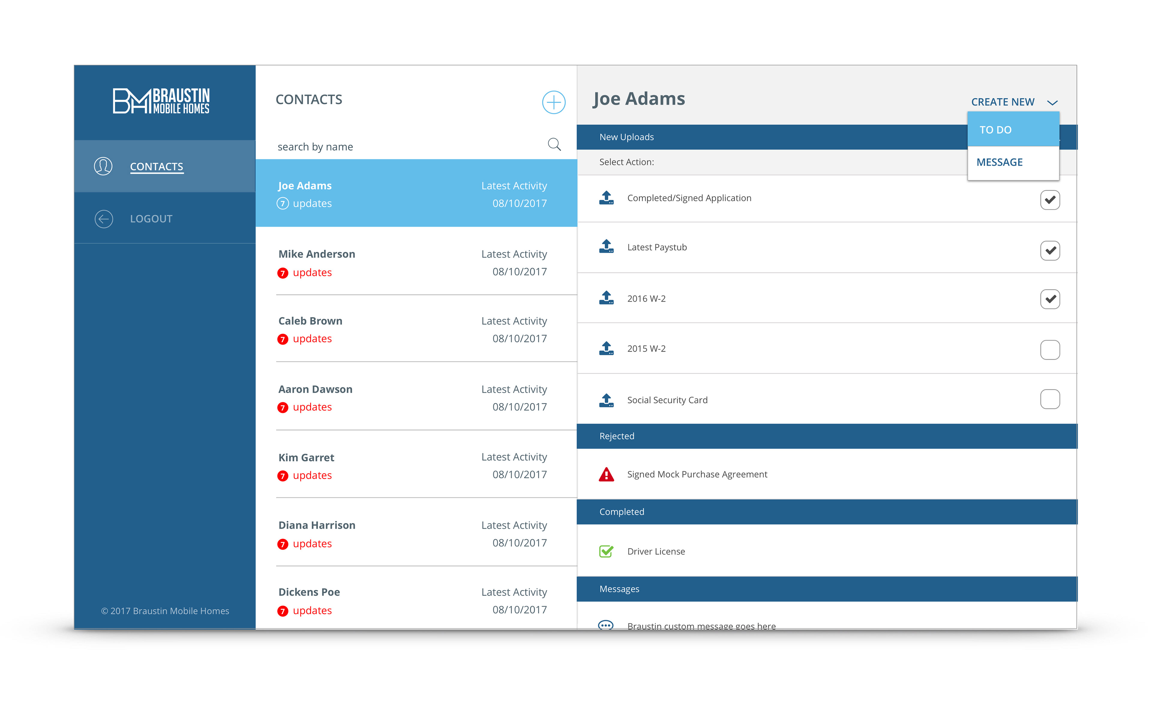Screen dimensions: 1152x707
Task: Click the Contacts person icon in sidebar
Action: pos(103,166)
